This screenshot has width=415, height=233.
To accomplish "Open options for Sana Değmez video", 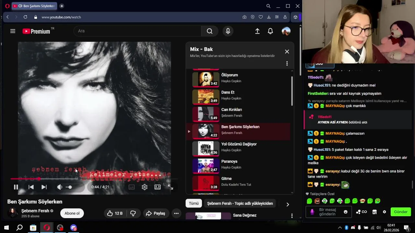I will 292,216.
